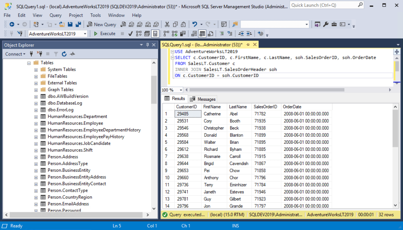Click the Find in Files icon
Viewport: 403px width, 230px height.
coord(235,24)
